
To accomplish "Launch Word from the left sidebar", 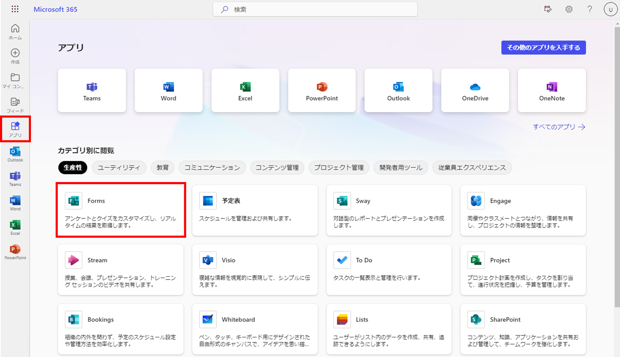I will point(15,203).
